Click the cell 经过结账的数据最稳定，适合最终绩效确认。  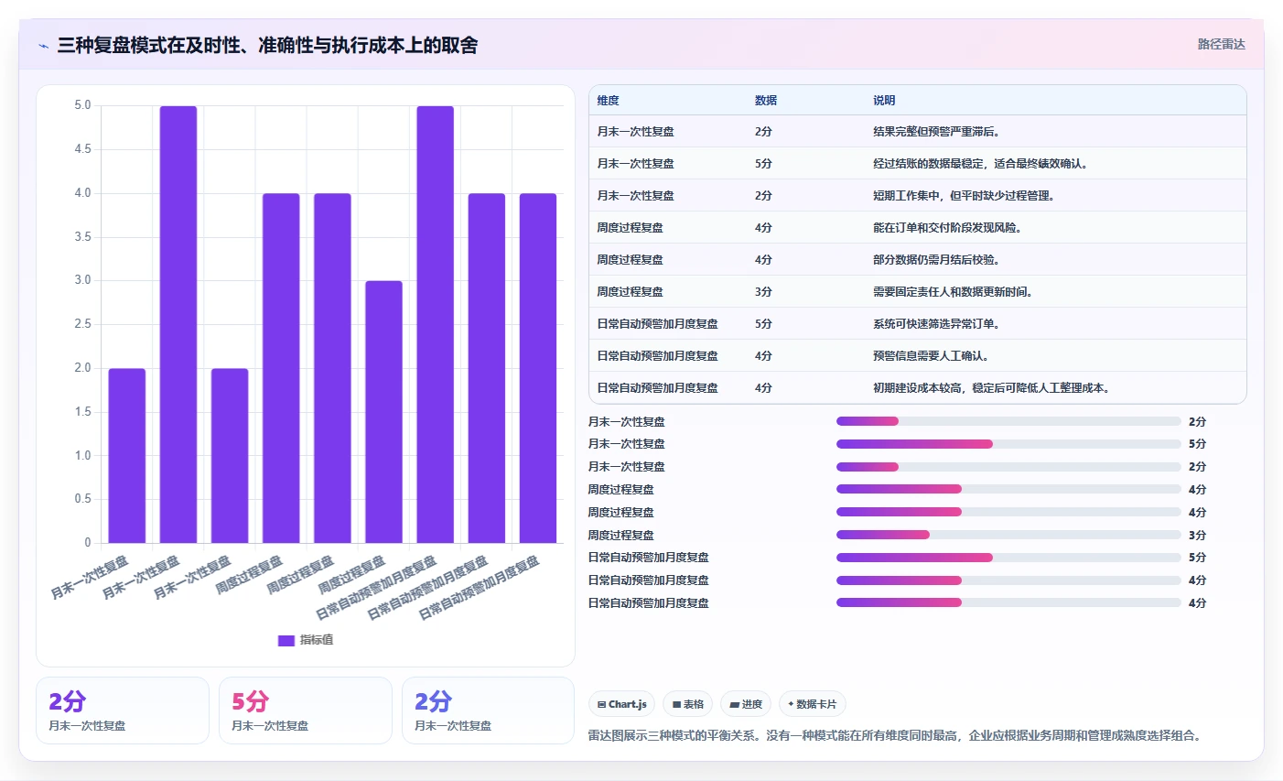point(980,164)
